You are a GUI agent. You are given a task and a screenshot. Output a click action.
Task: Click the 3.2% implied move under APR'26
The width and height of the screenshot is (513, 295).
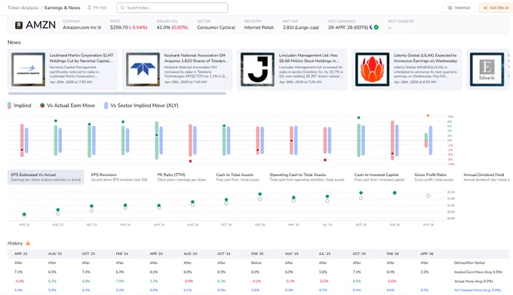pos(424,272)
